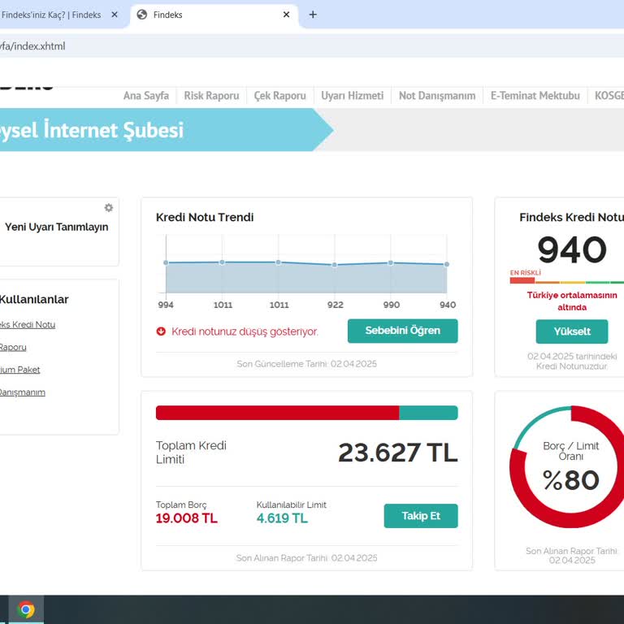
Task: Click the gear icon in alert panel
Action: tap(108, 208)
